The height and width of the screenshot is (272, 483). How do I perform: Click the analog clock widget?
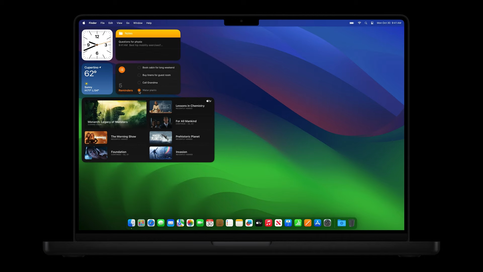pyautogui.click(x=97, y=45)
